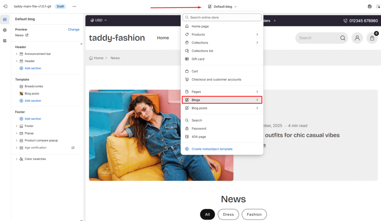Expand the Announcement bar section

[x=17, y=54]
